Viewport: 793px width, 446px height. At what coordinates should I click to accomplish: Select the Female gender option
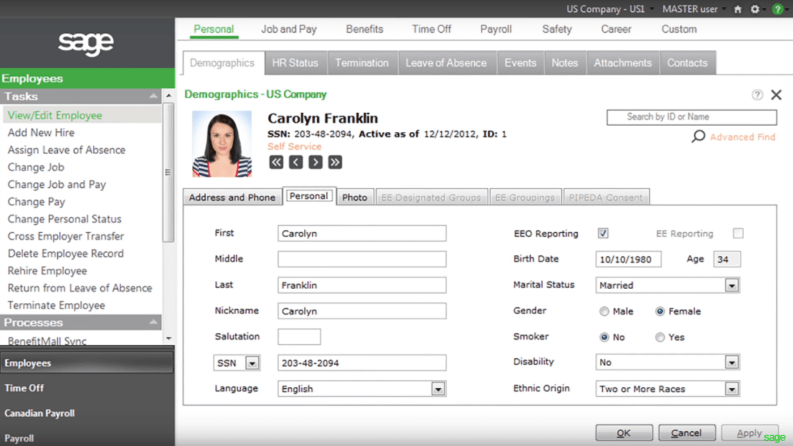point(660,311)
